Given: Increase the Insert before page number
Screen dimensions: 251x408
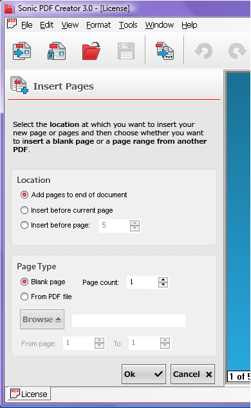Looking at the screenshot, I should click(135, 223).
